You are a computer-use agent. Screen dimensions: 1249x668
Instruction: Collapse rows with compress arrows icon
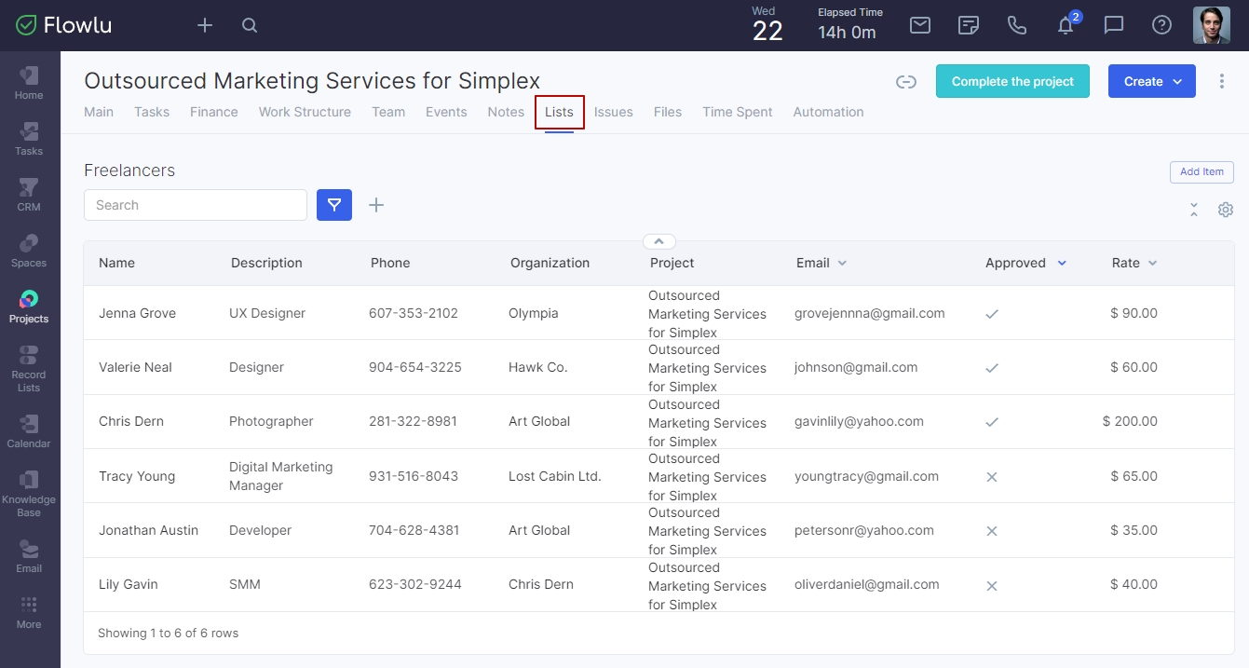pos(1194,210)
